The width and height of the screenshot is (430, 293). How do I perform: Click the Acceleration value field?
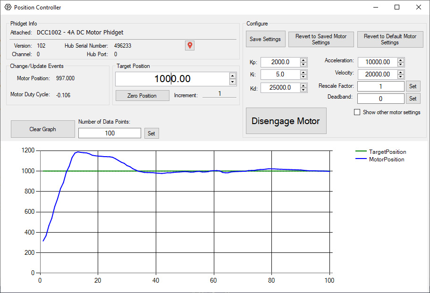coord(378,62)
